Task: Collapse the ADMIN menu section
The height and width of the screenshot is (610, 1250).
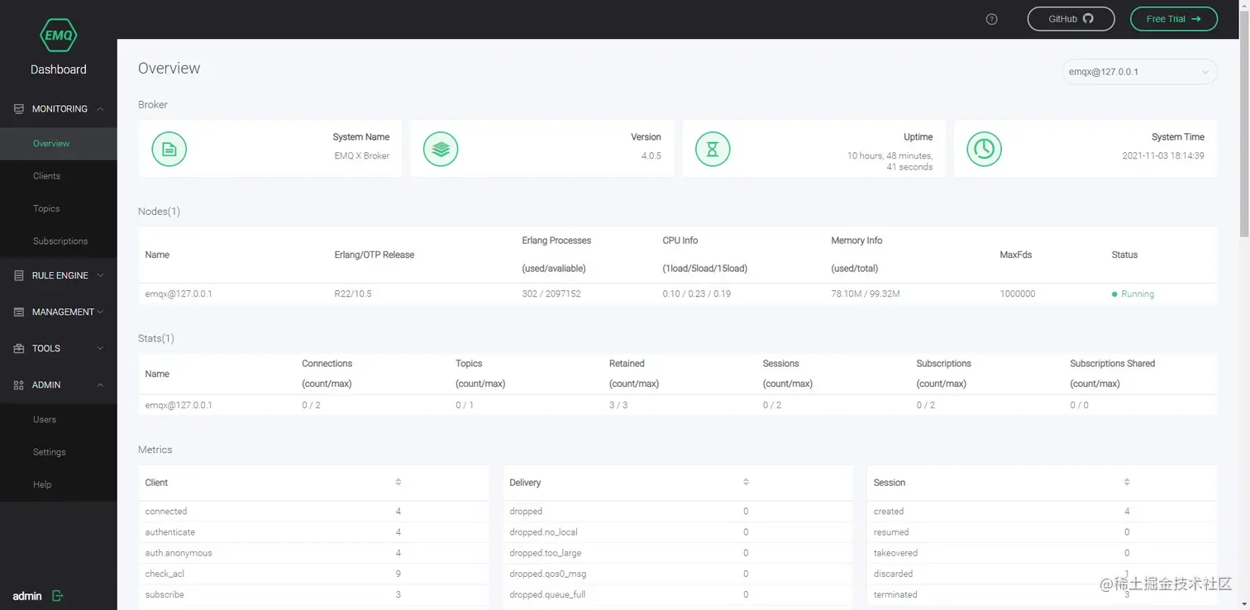Action: (x=59, y=384)
